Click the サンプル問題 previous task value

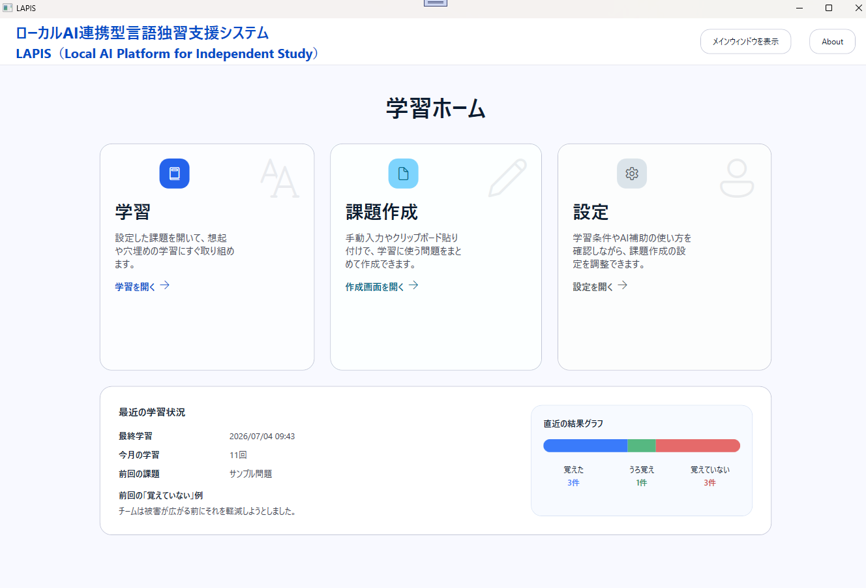pos(251,474)
